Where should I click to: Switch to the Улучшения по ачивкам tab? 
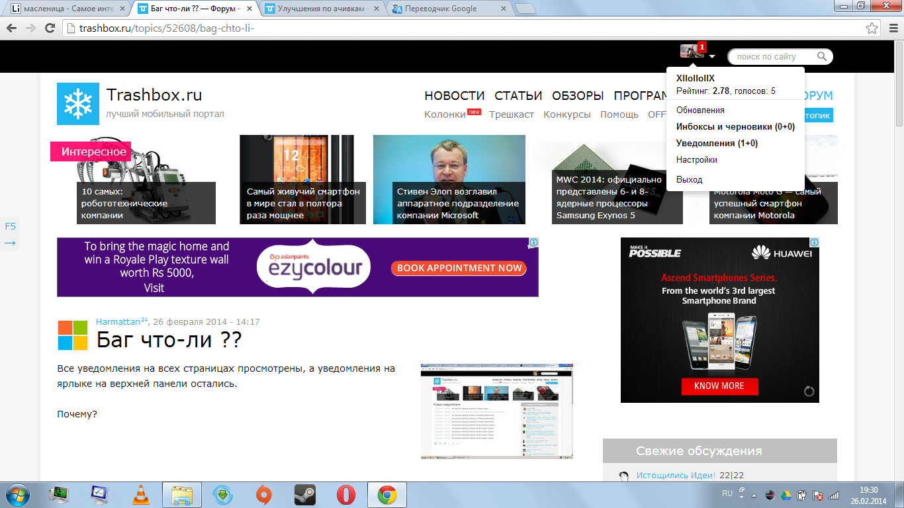(322, 9)
